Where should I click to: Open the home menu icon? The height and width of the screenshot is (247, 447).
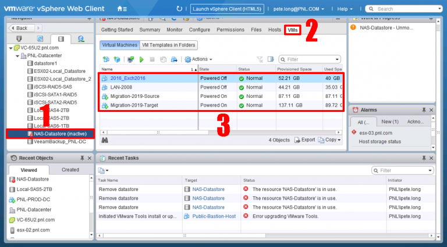coord(122,9)
